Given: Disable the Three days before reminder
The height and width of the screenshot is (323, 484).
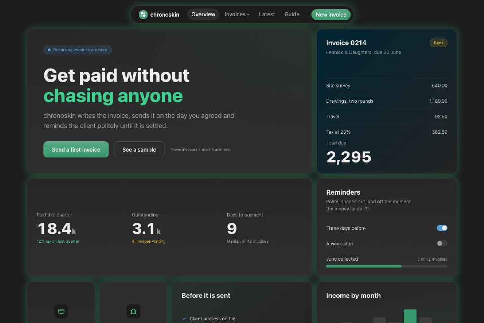Looking at the screenshot, I should point(442,228).
